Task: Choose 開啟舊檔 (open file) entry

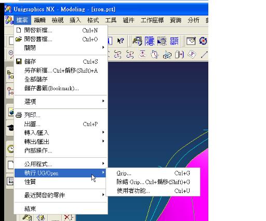Action: (x=61, y=39)
